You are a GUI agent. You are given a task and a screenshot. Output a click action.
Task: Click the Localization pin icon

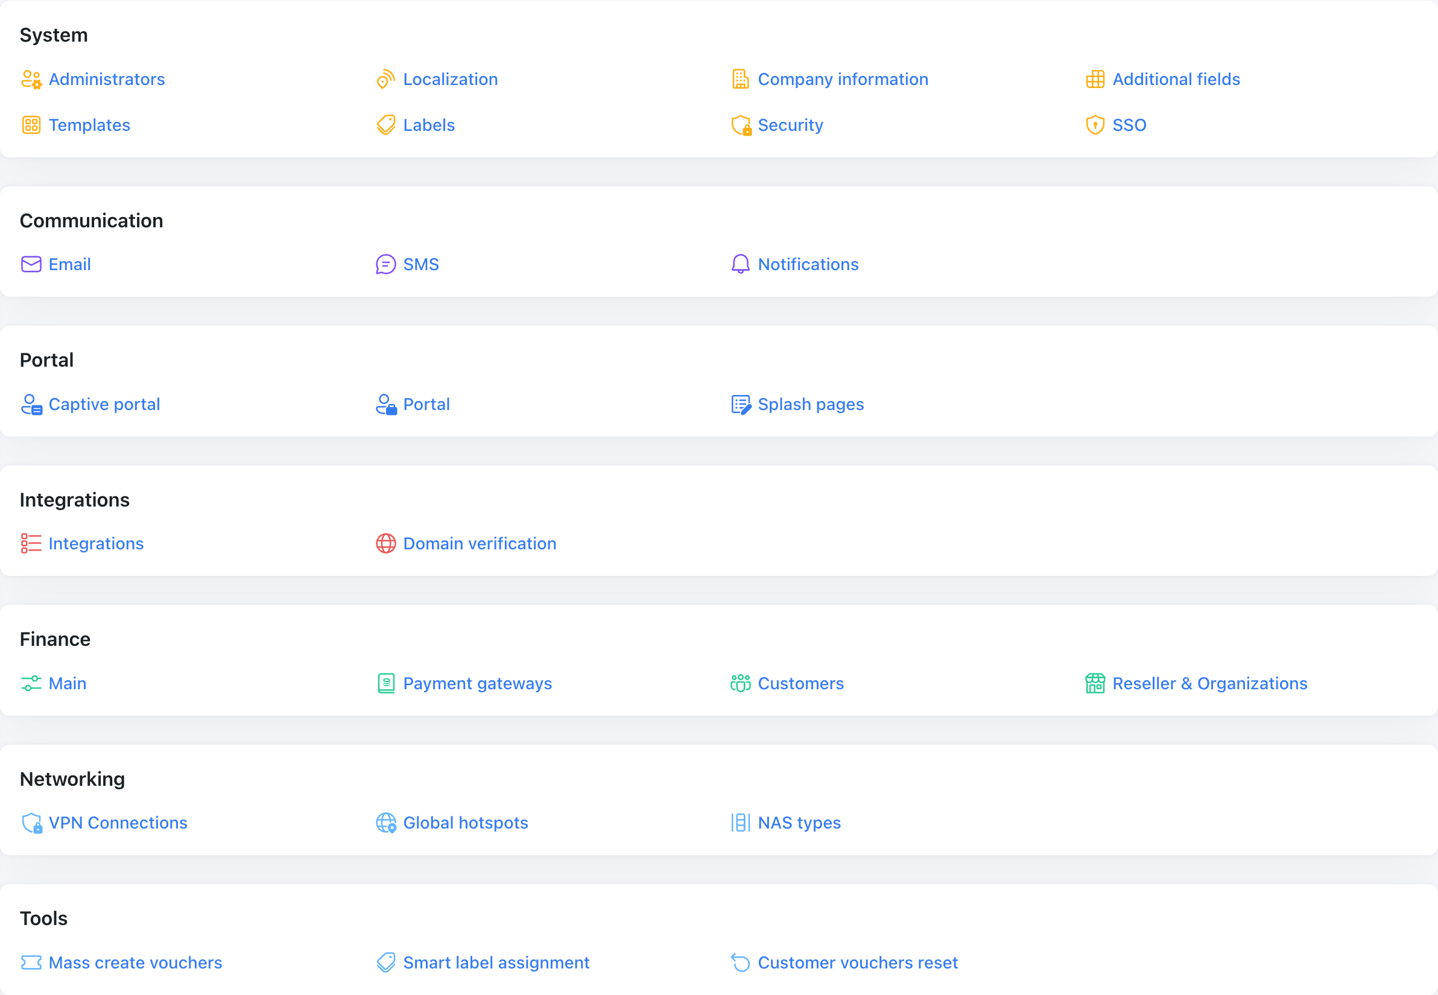click(x=386, y=79)
